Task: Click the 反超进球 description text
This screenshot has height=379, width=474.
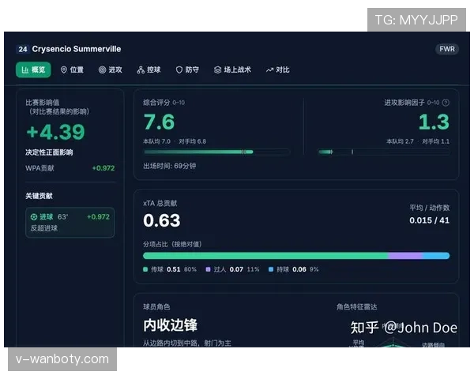Action: [x=43, y=228]
